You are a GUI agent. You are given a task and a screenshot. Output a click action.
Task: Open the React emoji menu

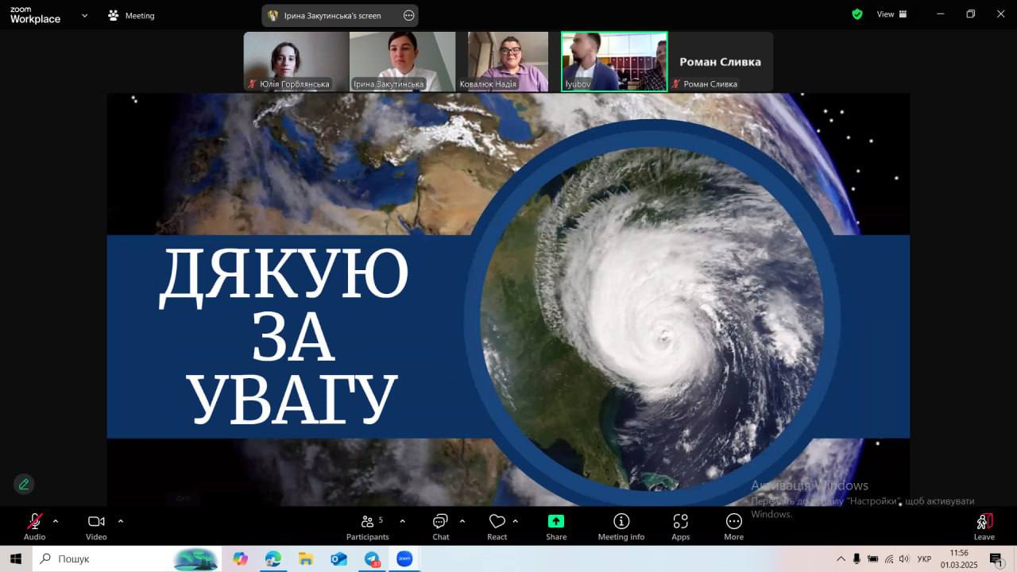click(x=497, y=527)
